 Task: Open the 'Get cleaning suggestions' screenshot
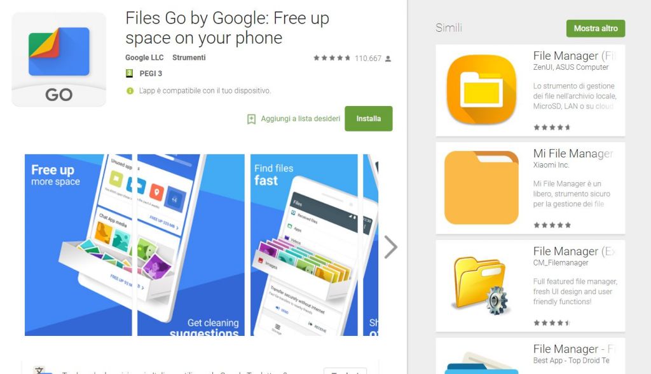pyautogui.click(x=191, y=245)
